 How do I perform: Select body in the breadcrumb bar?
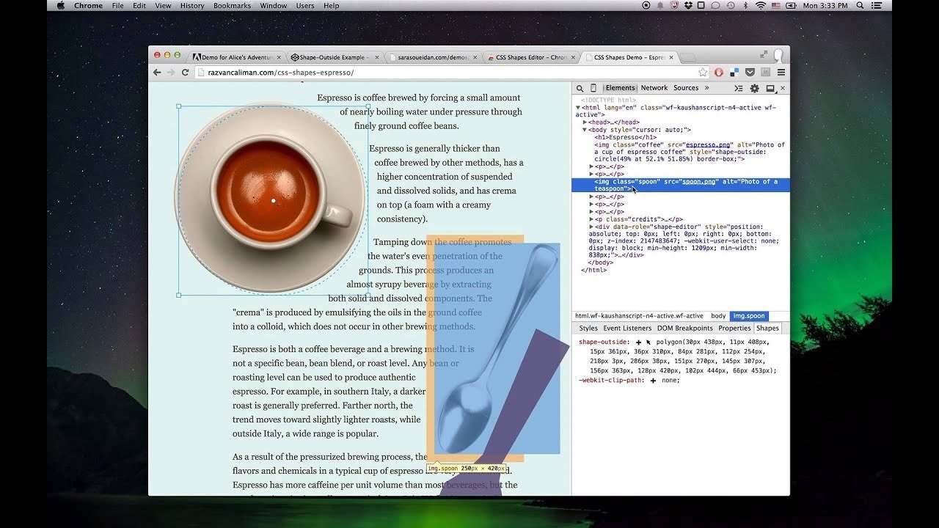point(718,316)
